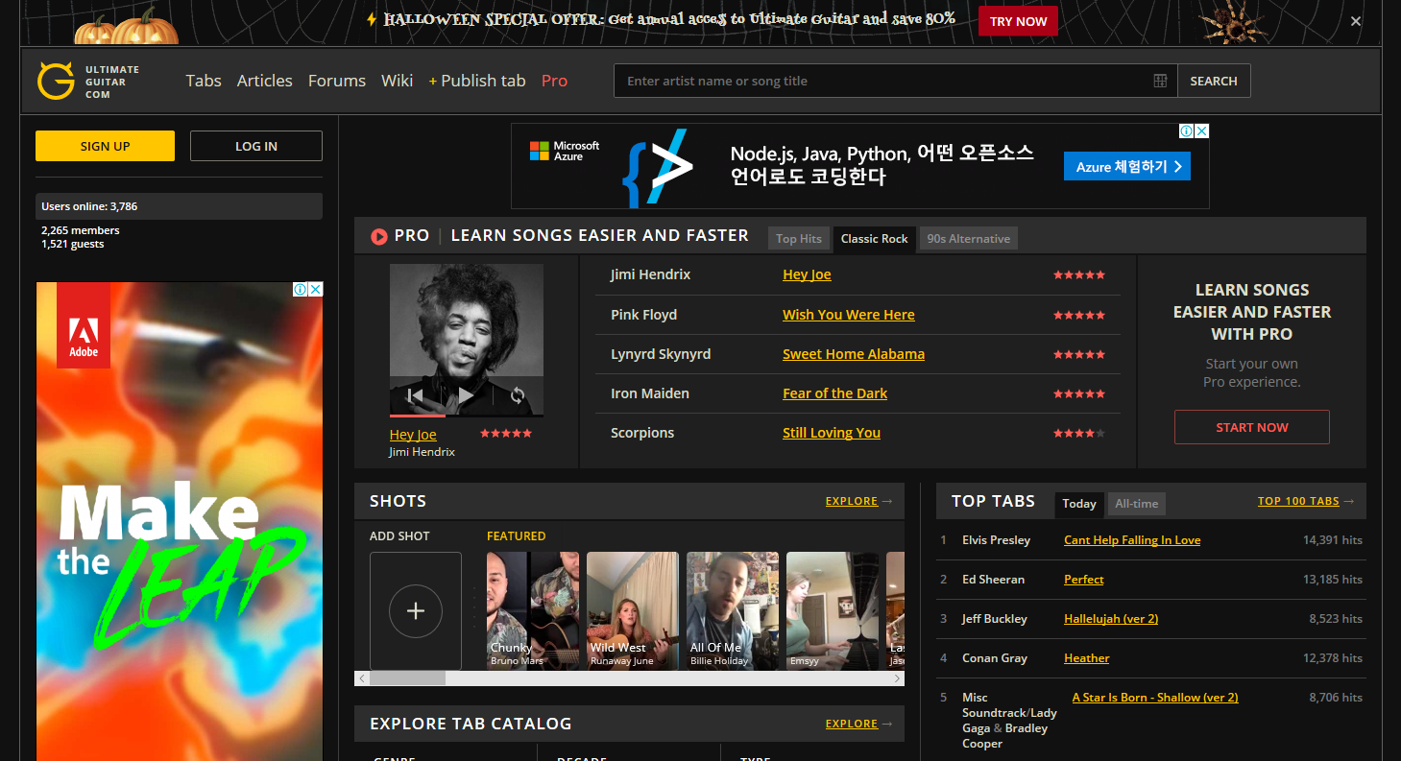Open Perfect by Ed Sheeran
1401x761 pixels.
coord(1084,580)
